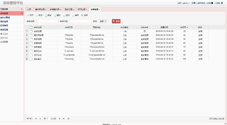227x125 pixels.
Task: Click the TSysrole code cell
Action: tap(69, 39)
